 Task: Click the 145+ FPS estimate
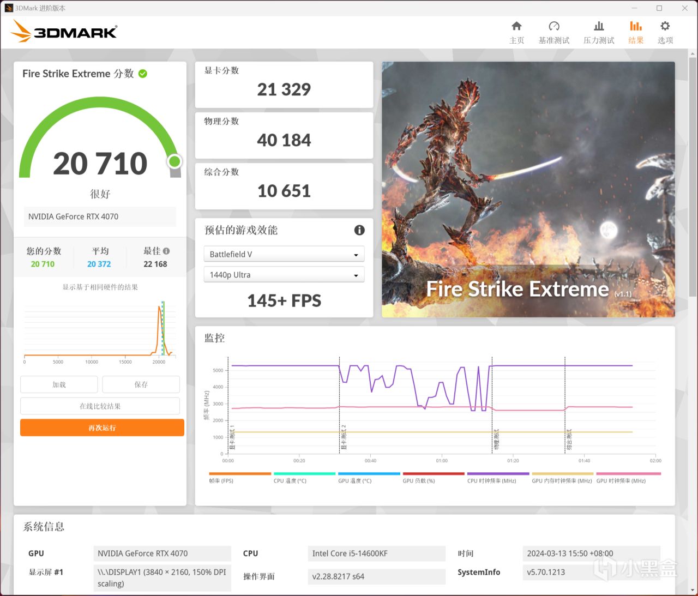tap(284, 300)
